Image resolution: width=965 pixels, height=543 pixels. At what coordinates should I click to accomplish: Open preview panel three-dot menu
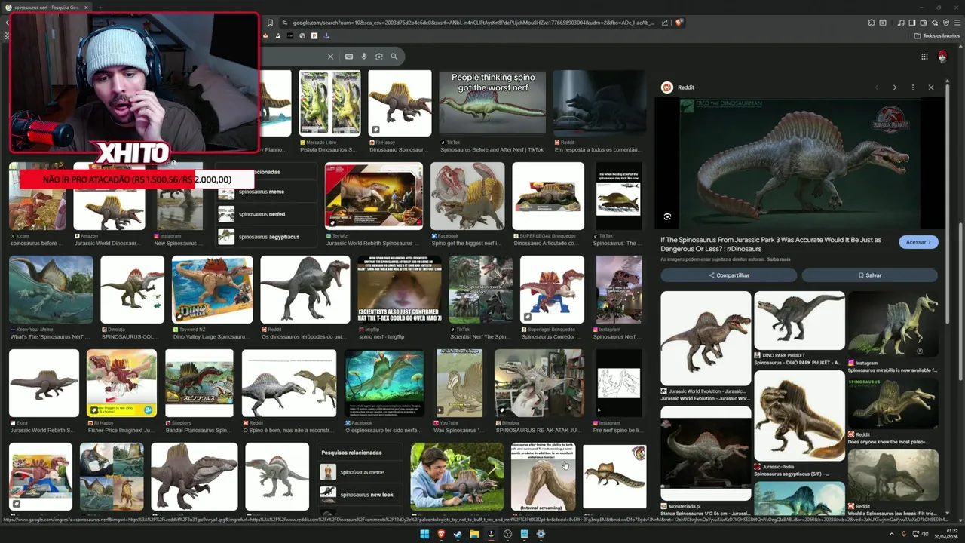912,87
